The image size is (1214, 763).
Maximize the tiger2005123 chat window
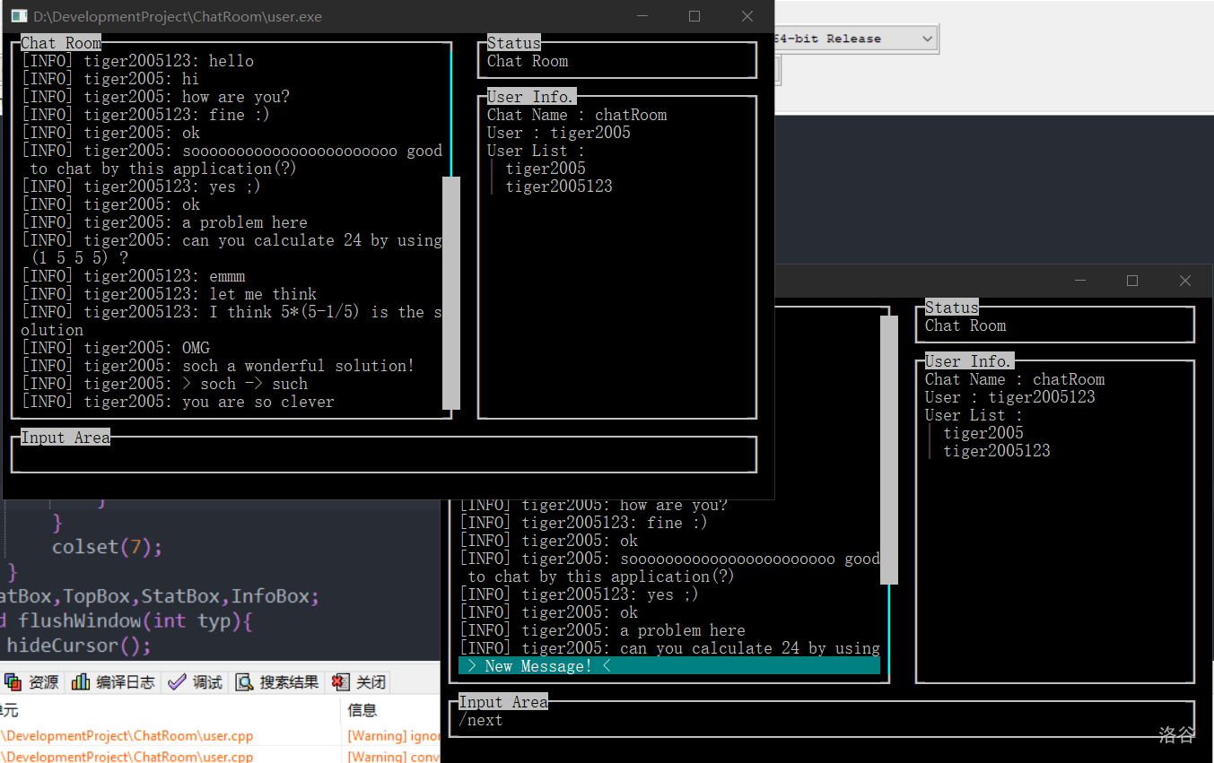point(1132,281)
